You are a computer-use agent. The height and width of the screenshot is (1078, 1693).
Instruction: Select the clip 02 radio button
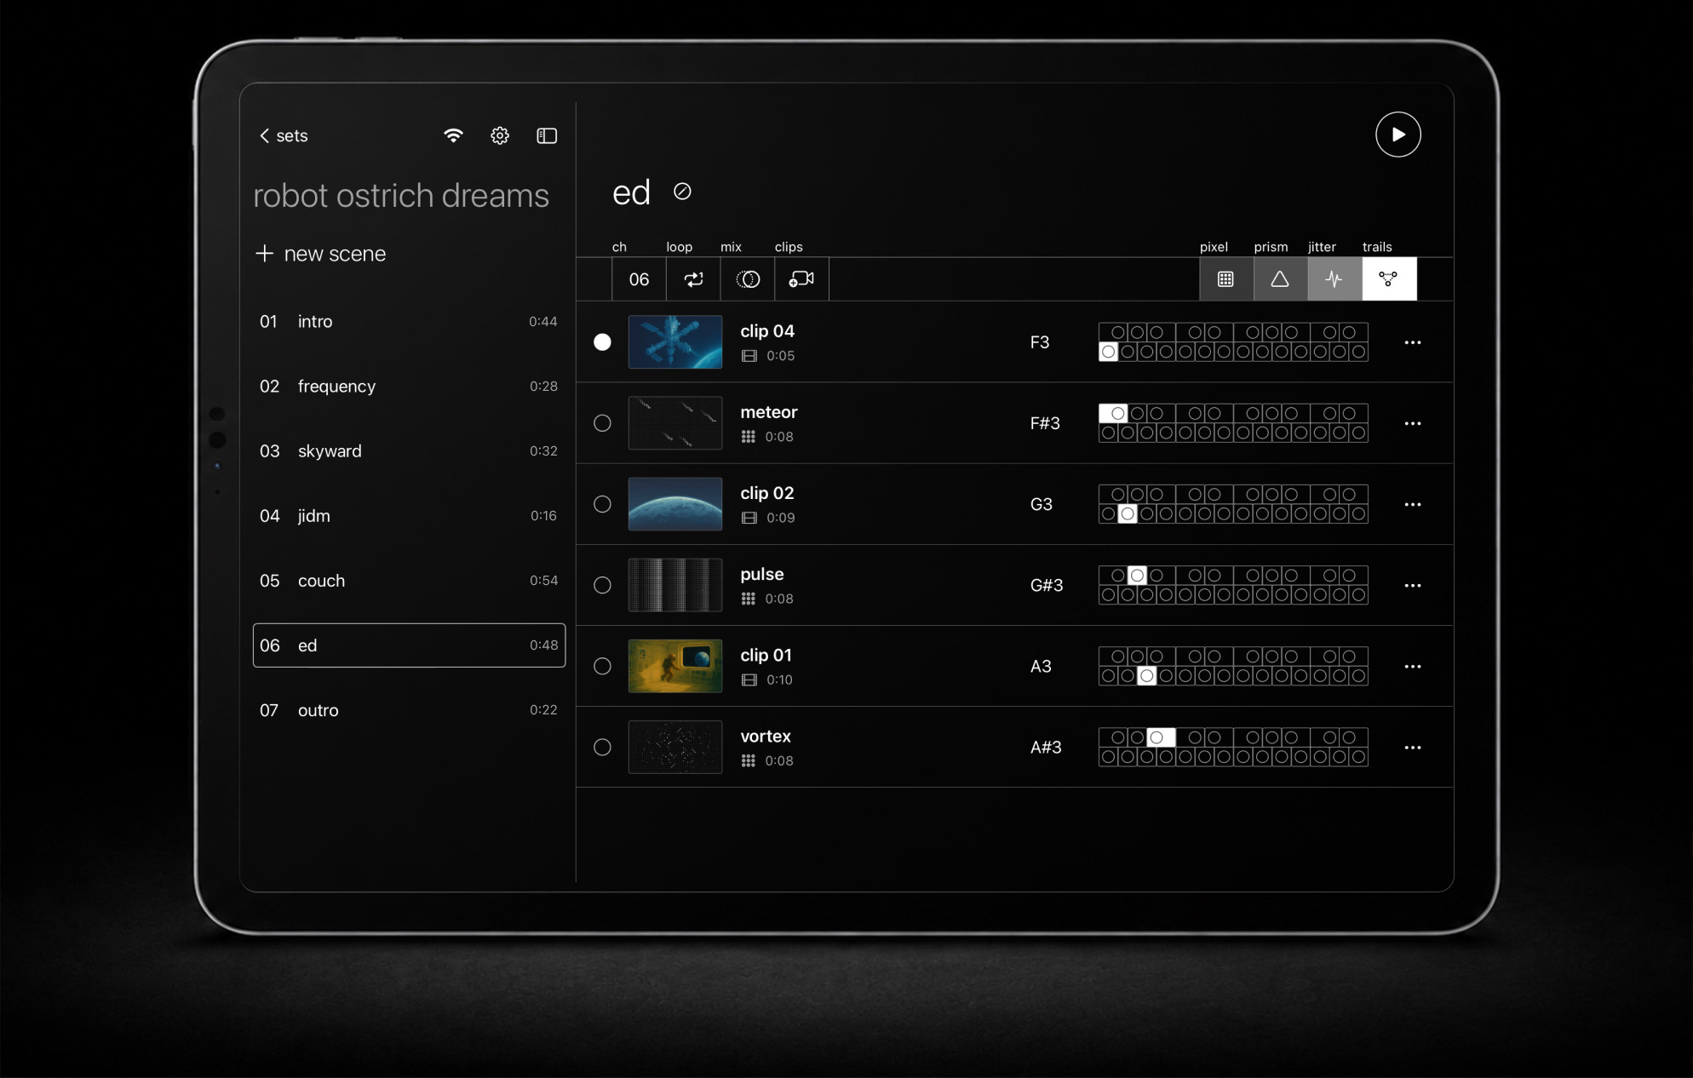(x=602, y=504)
